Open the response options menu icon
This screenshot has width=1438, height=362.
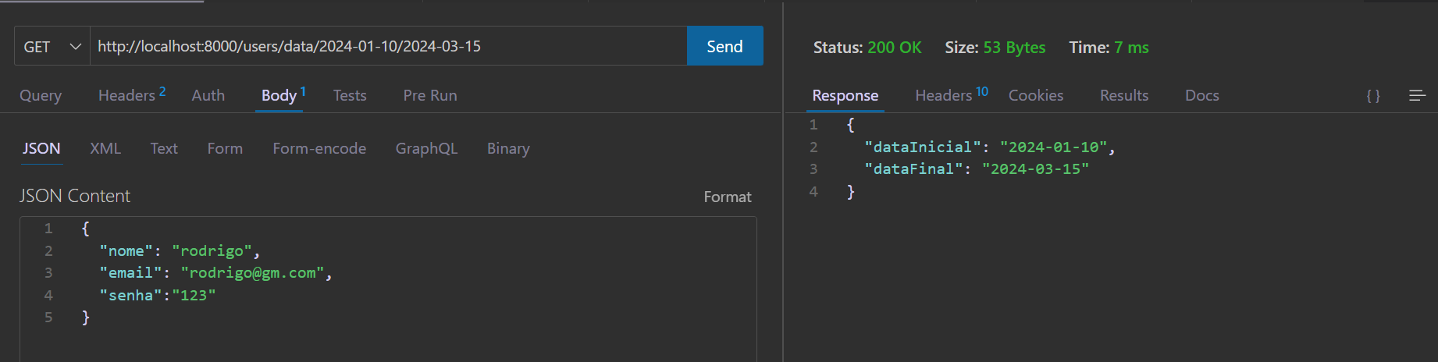(1418, 95)
